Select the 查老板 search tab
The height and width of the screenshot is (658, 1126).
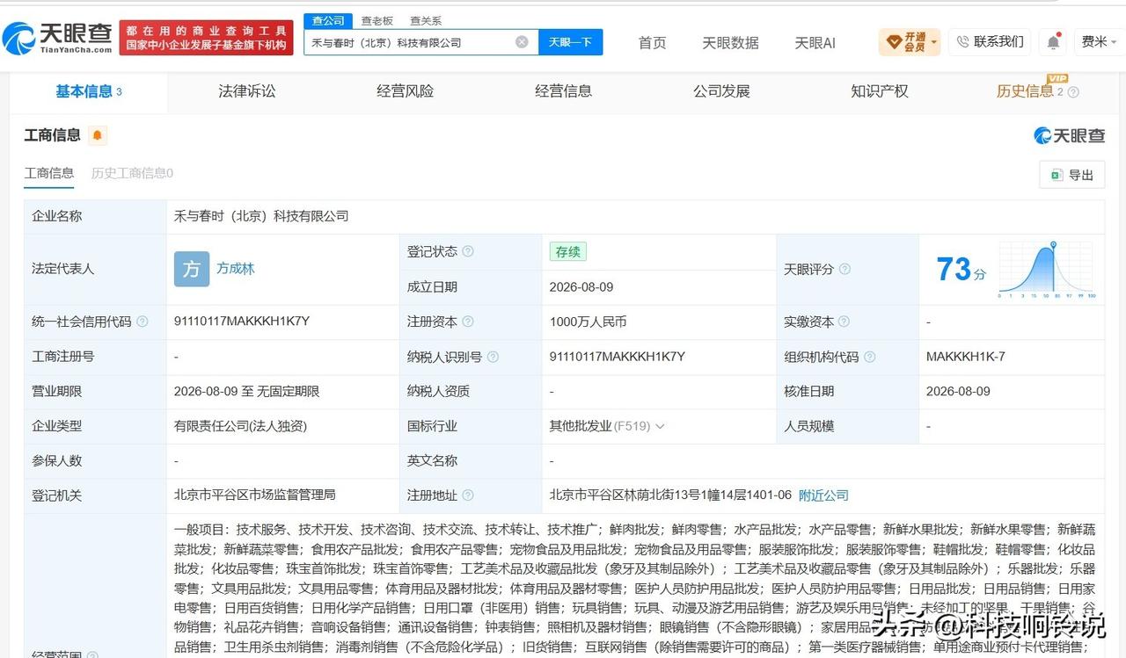[377, 20]
